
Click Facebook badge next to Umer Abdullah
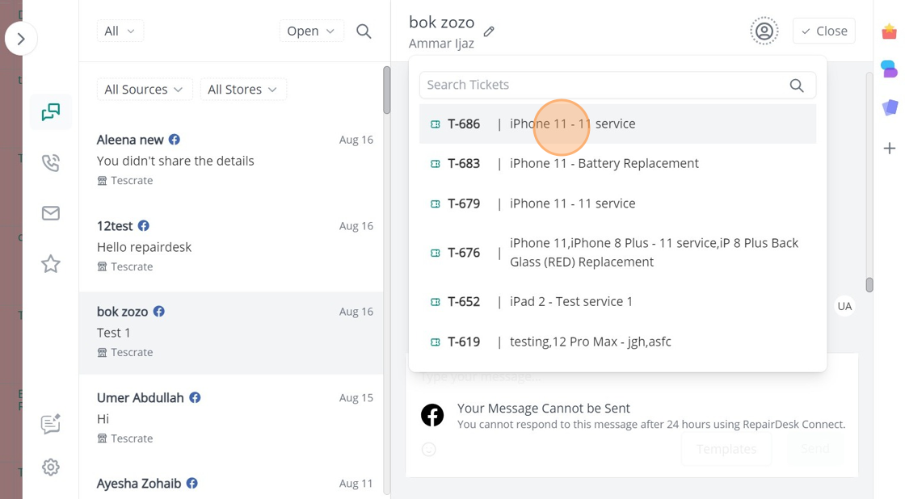click(x=195, y=397)
